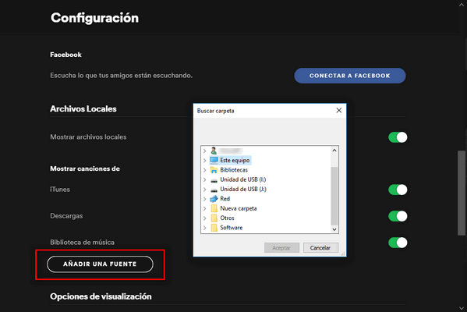The height and width of the screenshot is (312, 467).
Task: Expand Unidad de USB (I:) node
Action: click(x=204, y=179)
